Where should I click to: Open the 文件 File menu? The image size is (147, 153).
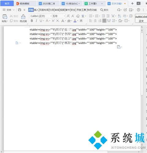[x=9, y=10]
